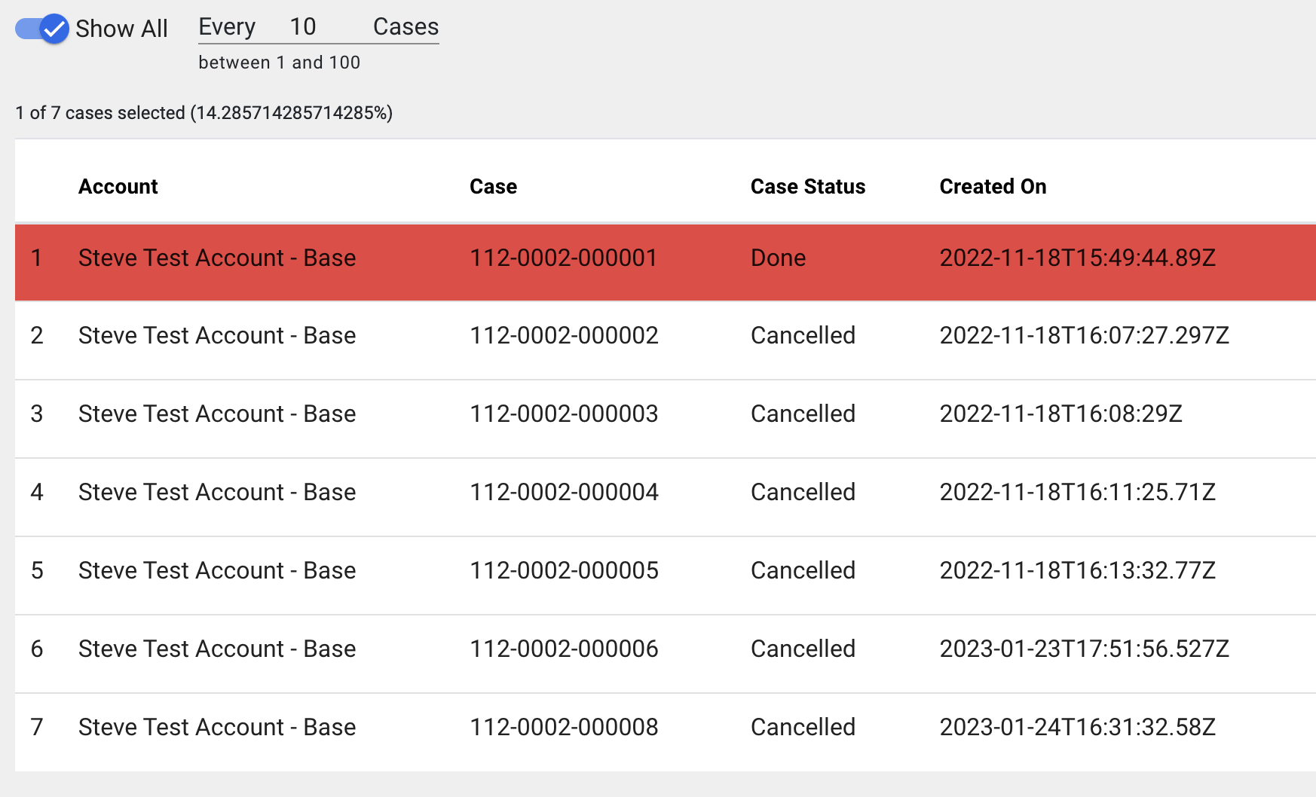The image size is (1316, 797).
Task: Click the row number 6 cell
Action: (x=37, y=649)
